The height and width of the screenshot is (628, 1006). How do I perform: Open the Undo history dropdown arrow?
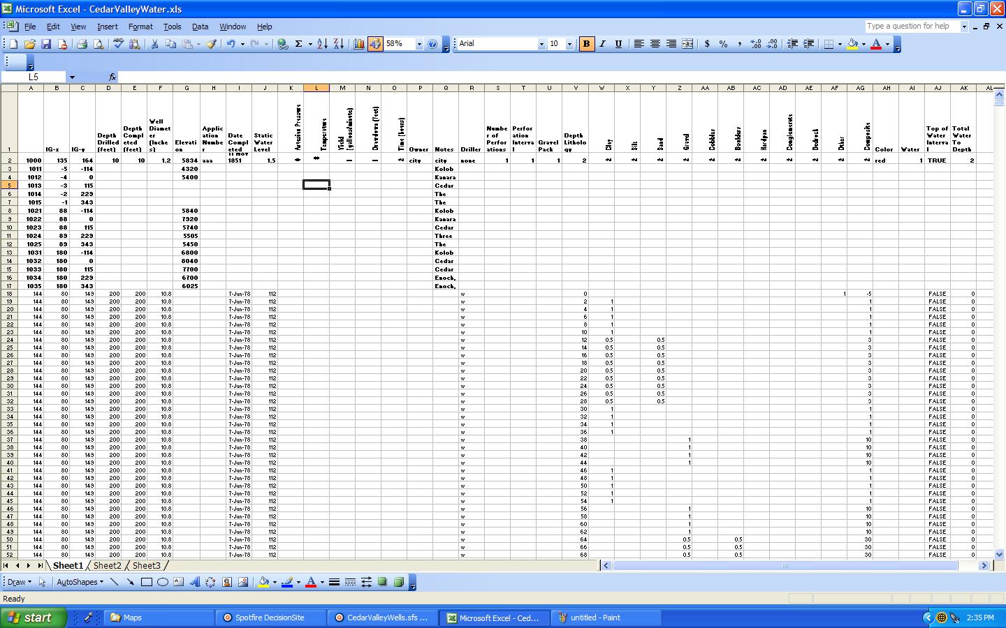[x=242, y=44]
